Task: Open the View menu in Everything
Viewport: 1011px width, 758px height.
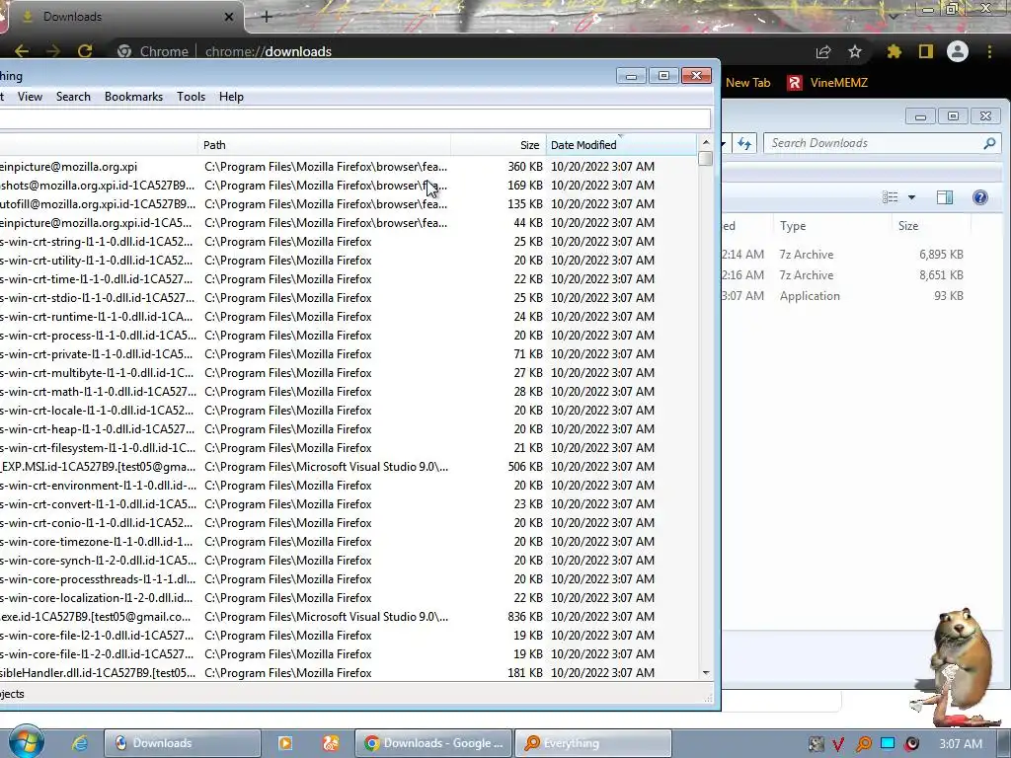Action: click(x=30, y=97)
